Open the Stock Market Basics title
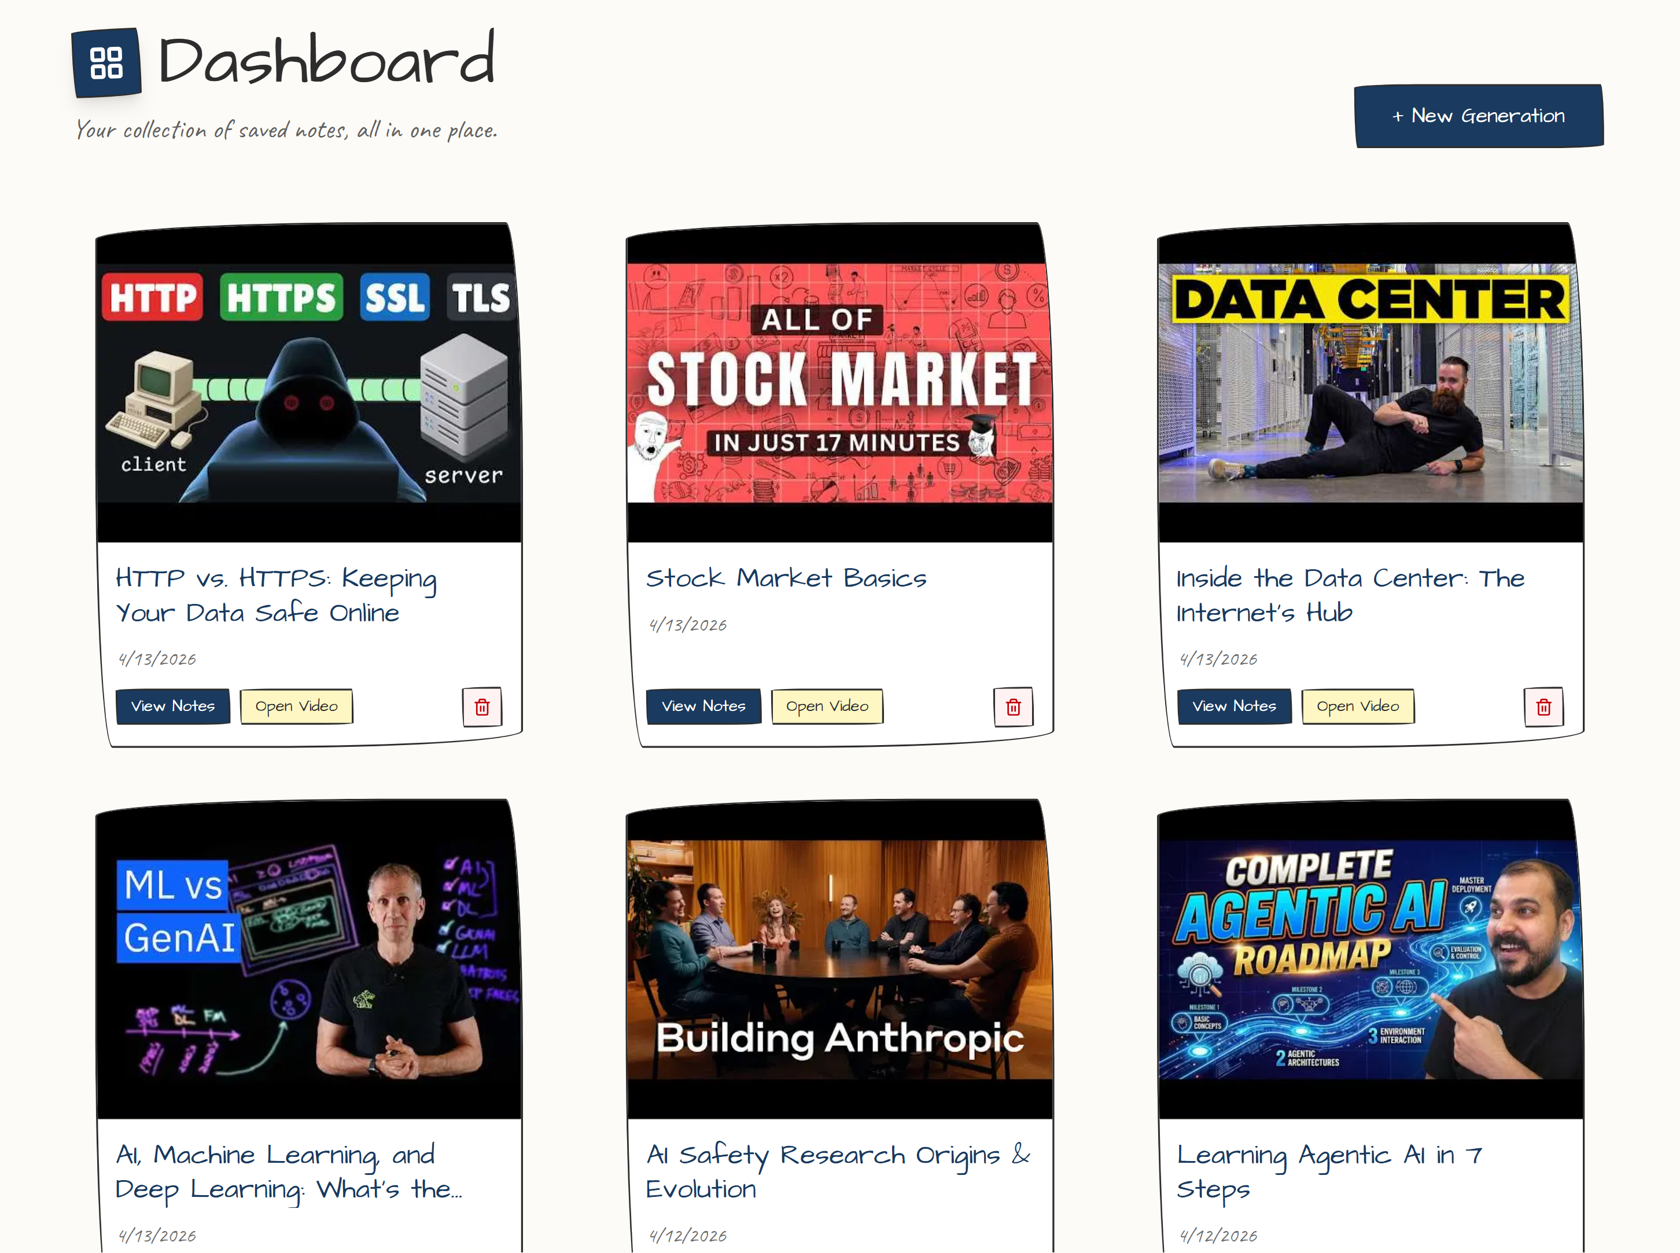The image size is (1680, 1253). [786, 578]
